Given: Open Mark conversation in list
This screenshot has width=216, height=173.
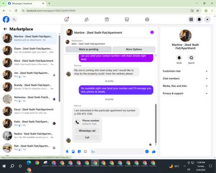Looking at the screenshot, I should pyautogui.click(x=29, y=63).
